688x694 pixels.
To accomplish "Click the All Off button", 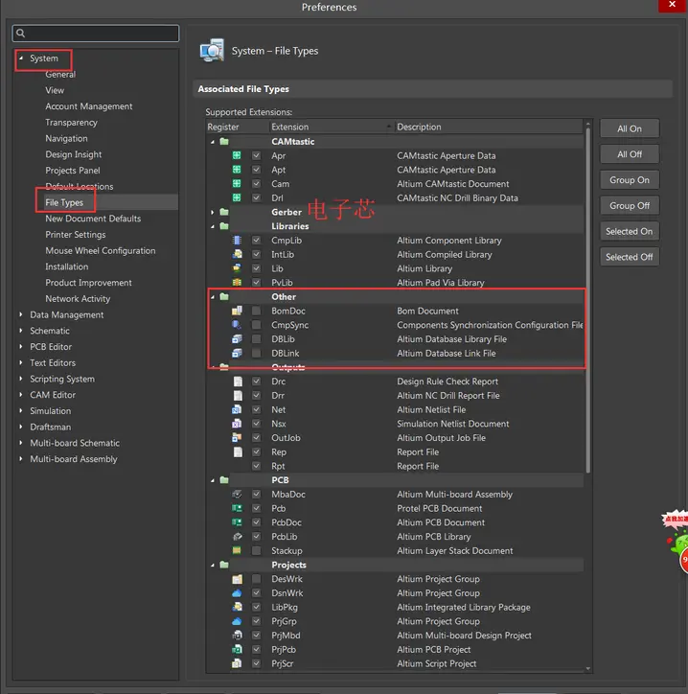I will pyautogui.click(x=630, y=154).
